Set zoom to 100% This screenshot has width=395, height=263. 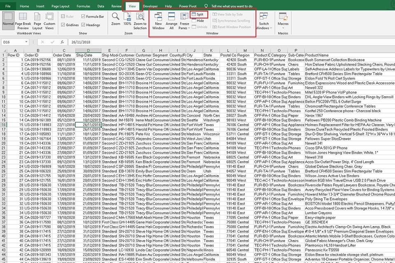coord(128,19)
